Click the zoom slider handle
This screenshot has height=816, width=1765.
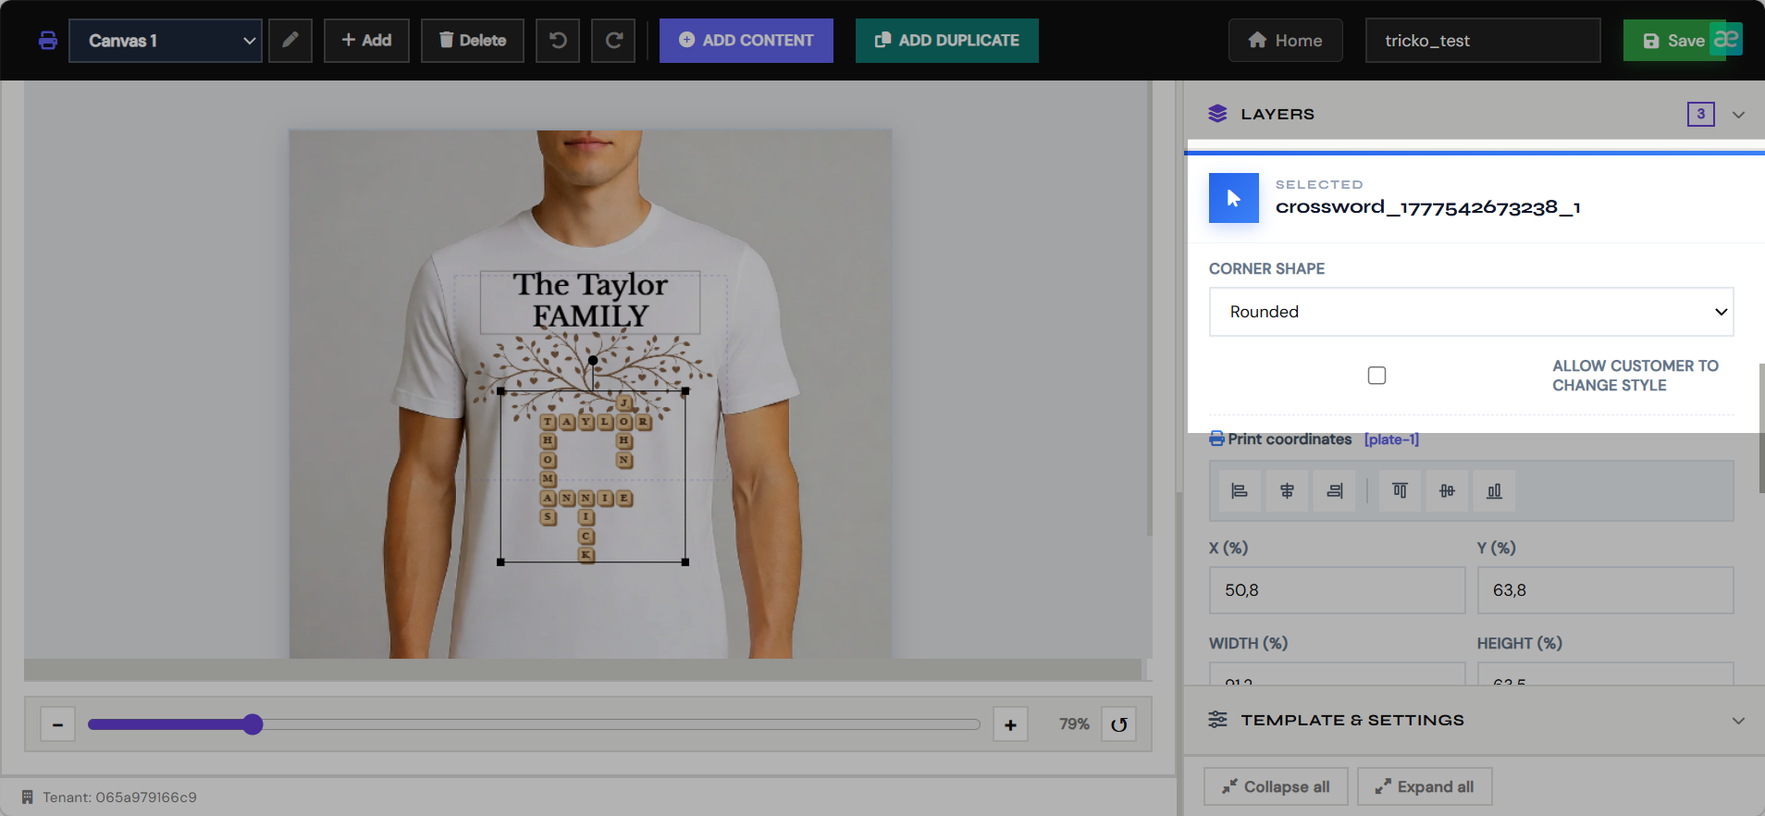pyautogui.click(x=253, y=724)
